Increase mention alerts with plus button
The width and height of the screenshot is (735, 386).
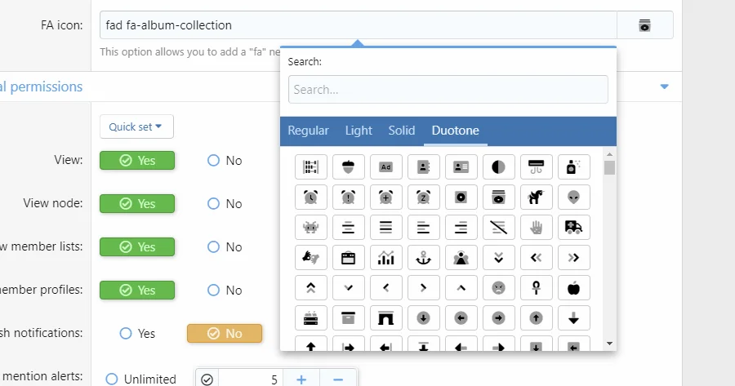(x=301, y=378)
